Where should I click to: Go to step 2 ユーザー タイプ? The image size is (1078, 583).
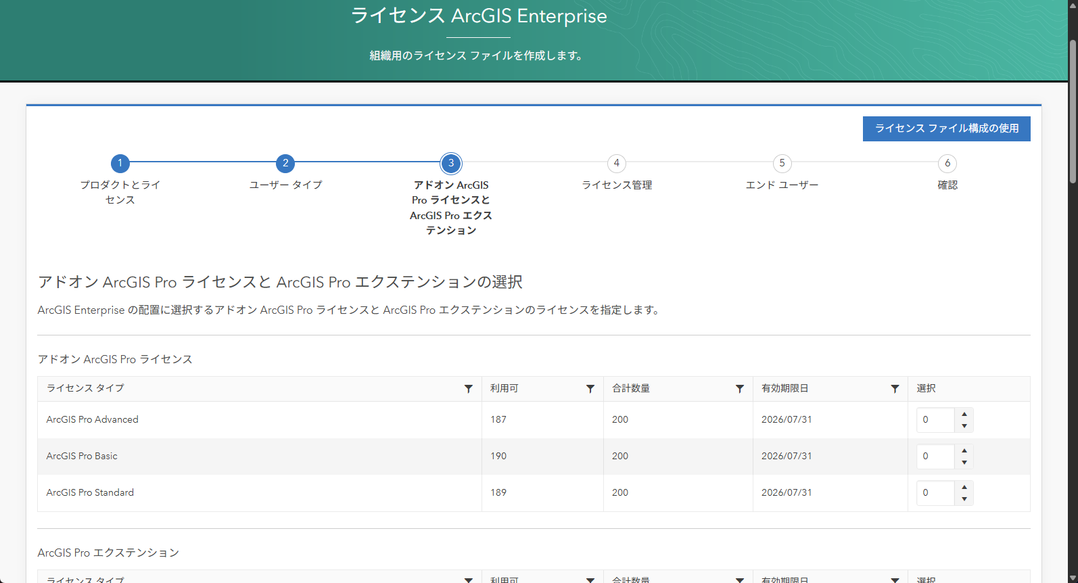[285, 163]
